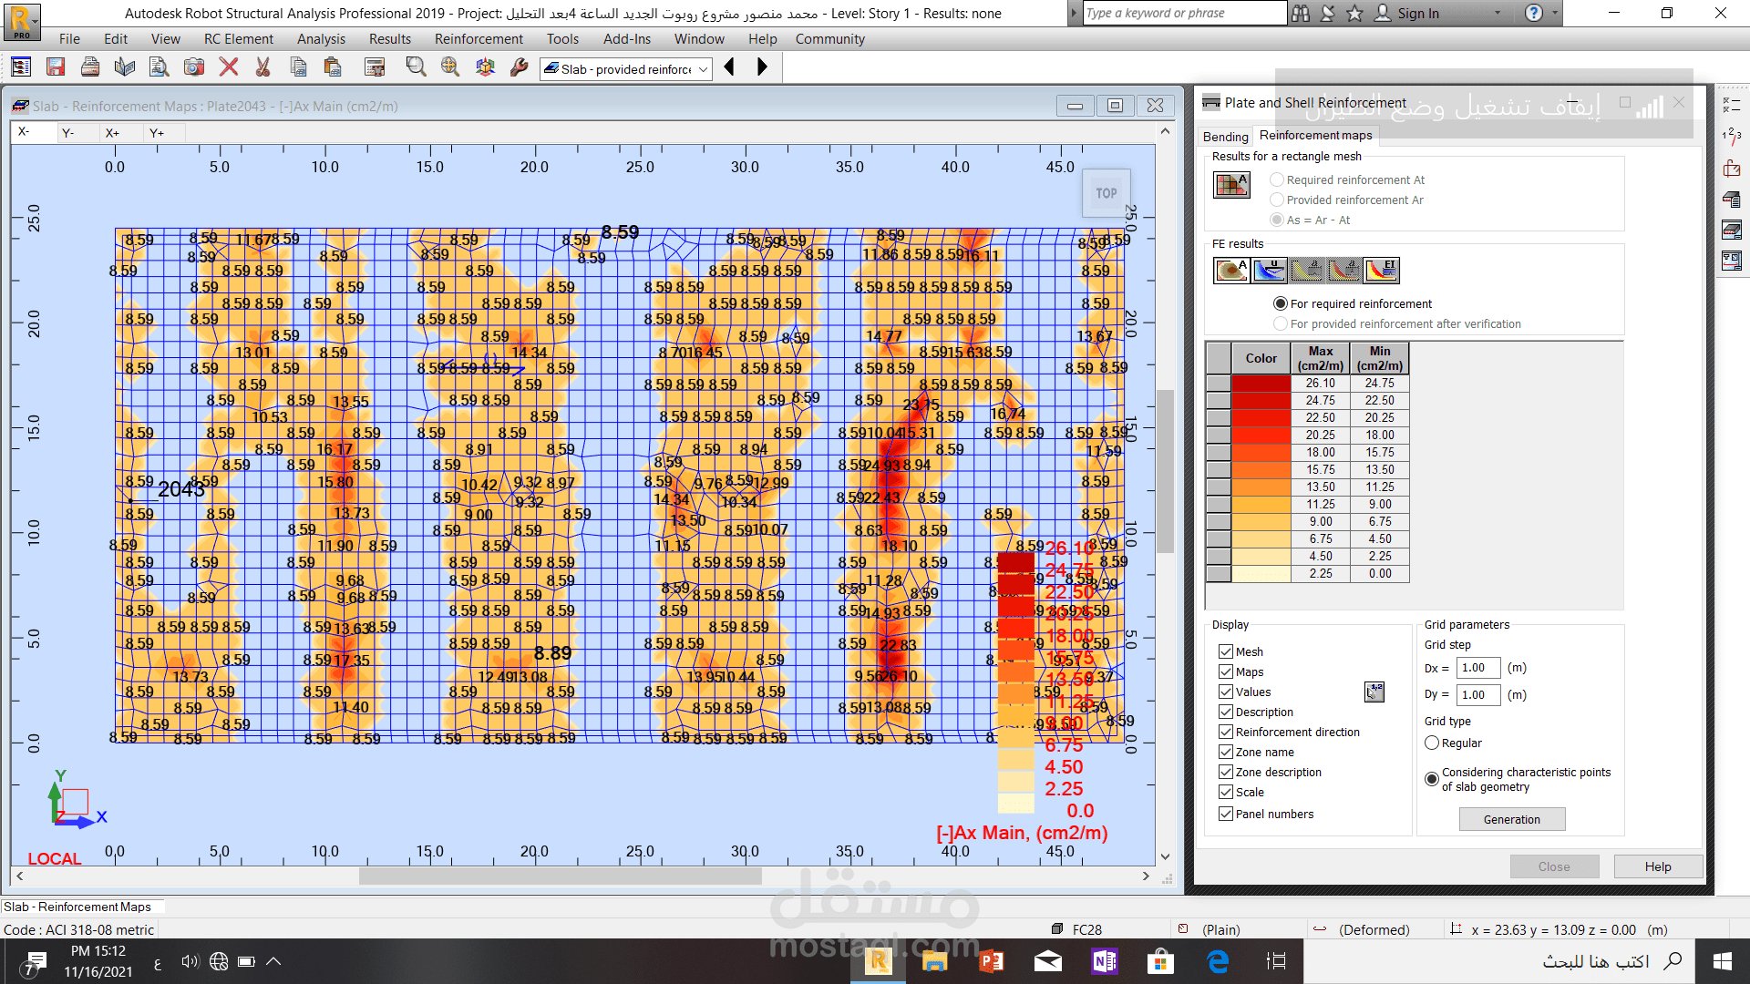Click the Cut scissors icon
Viewport: 1750px width, 984px height.
click(262, 67)
